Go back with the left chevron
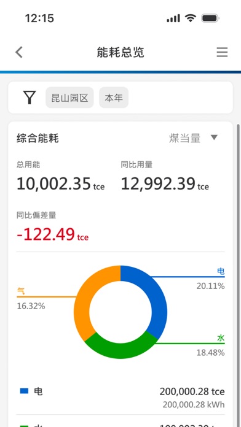241x427 pixels. [19, 52]
